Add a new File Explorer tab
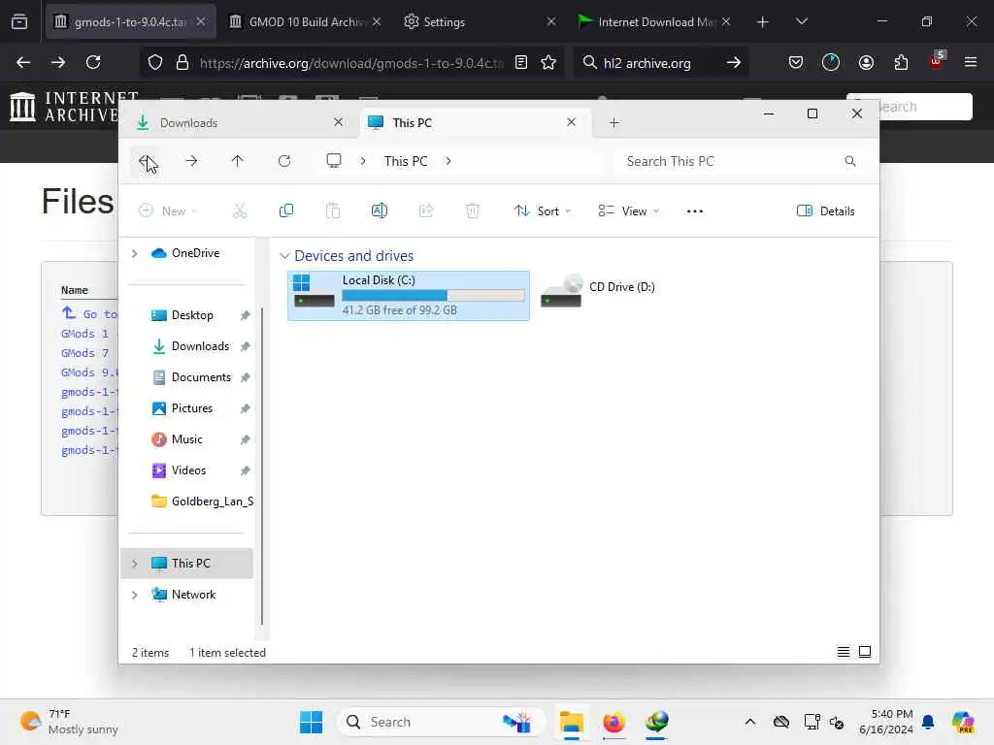 613,123
